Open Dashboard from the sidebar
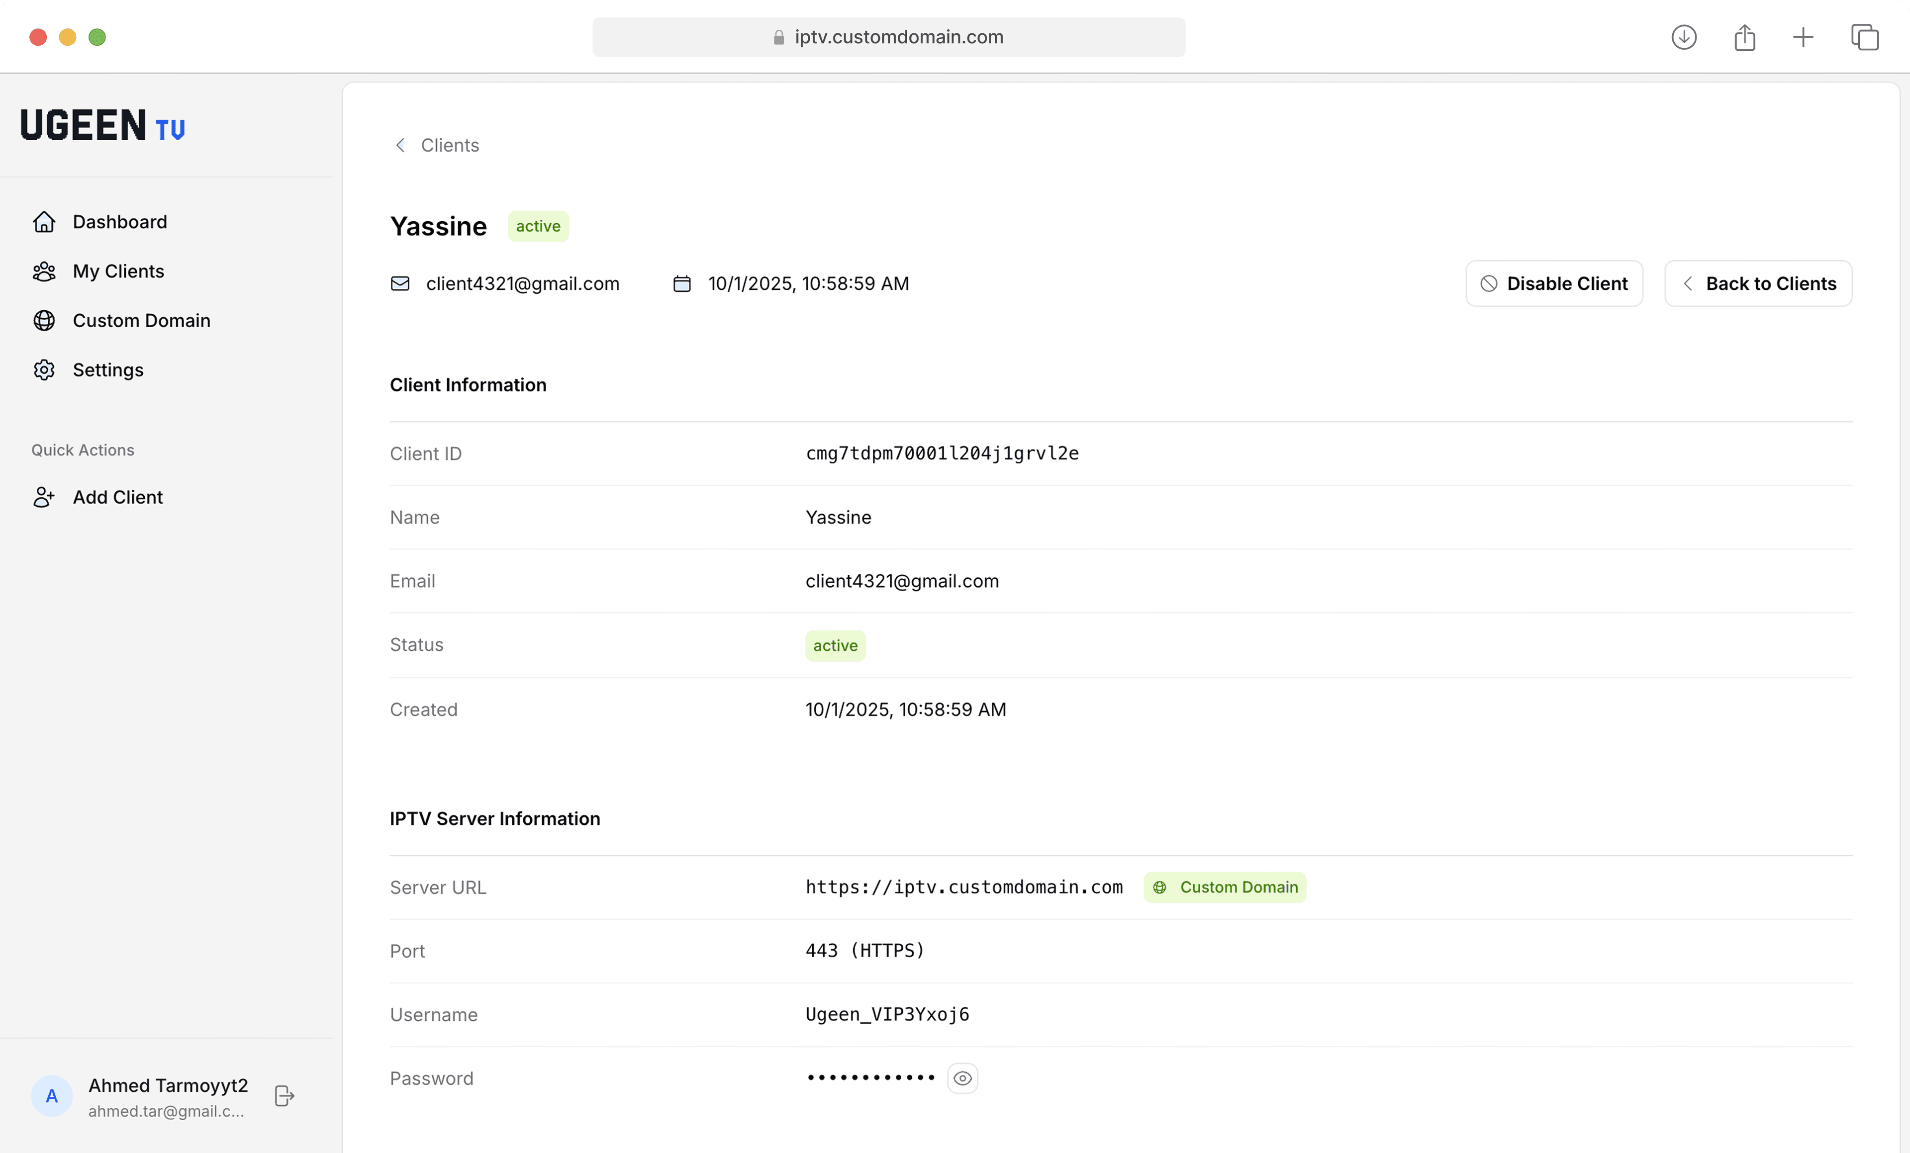Screen dimensions: 1910x1153 click(119, 222)
